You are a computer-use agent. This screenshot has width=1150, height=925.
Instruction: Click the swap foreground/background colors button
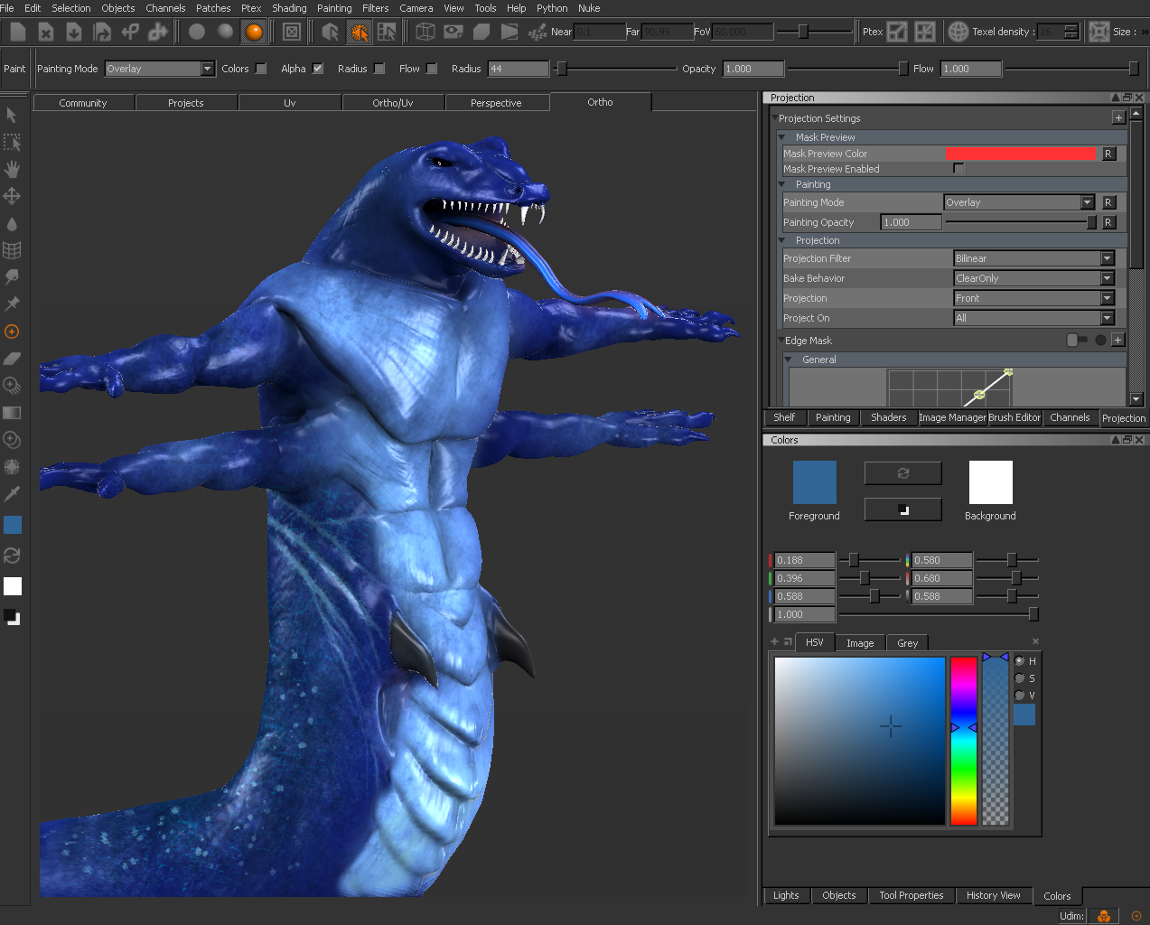point(902,472)
